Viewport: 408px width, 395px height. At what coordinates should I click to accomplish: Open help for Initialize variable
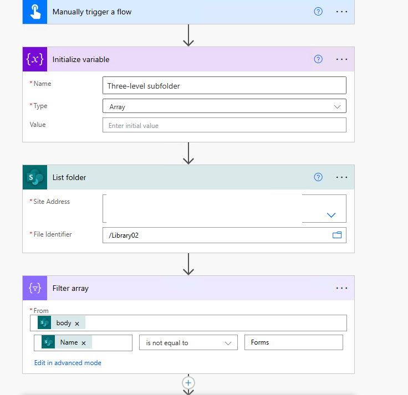pos(318,59)
